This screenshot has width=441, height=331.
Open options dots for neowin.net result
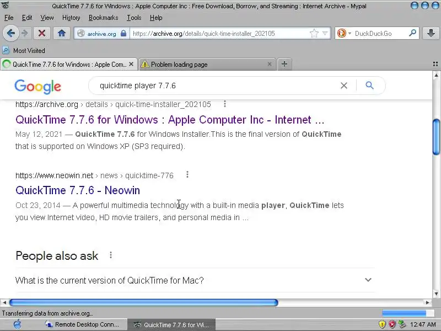pos(187,175)
